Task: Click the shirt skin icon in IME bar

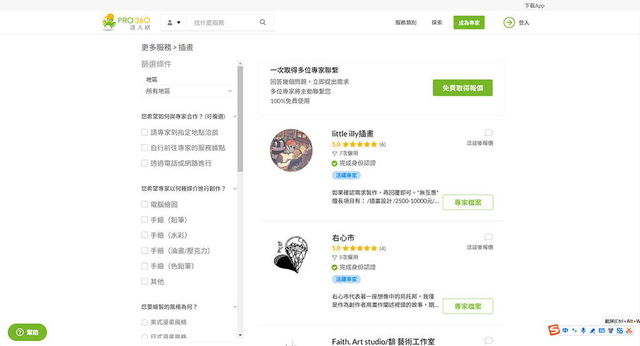Action: coord(611,330)
